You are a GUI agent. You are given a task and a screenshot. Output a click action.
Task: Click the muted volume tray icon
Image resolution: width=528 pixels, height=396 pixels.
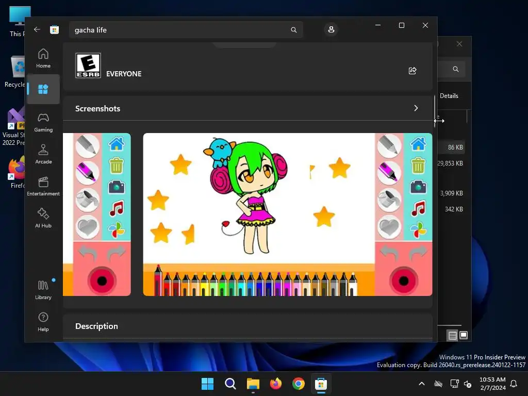coord(468,384)
